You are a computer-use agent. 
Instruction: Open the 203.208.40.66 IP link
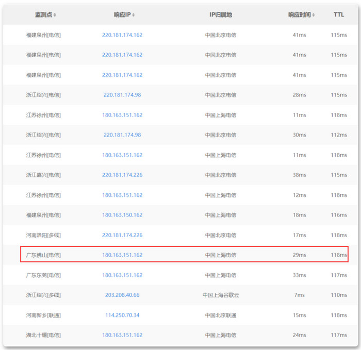[122, 295]
